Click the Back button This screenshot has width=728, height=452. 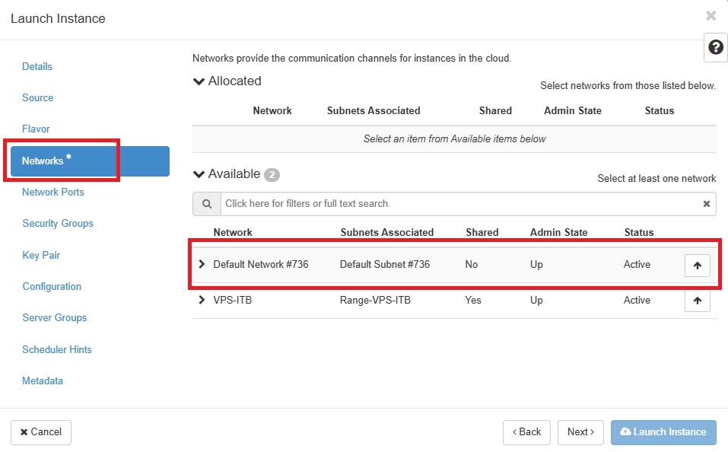click(526, 432)
